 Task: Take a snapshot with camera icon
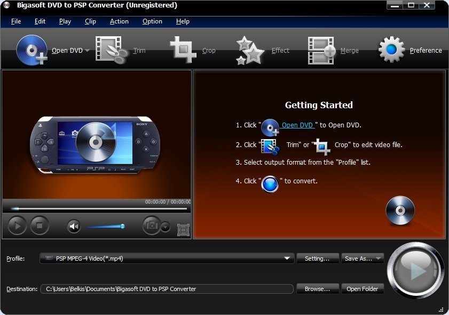151,225
